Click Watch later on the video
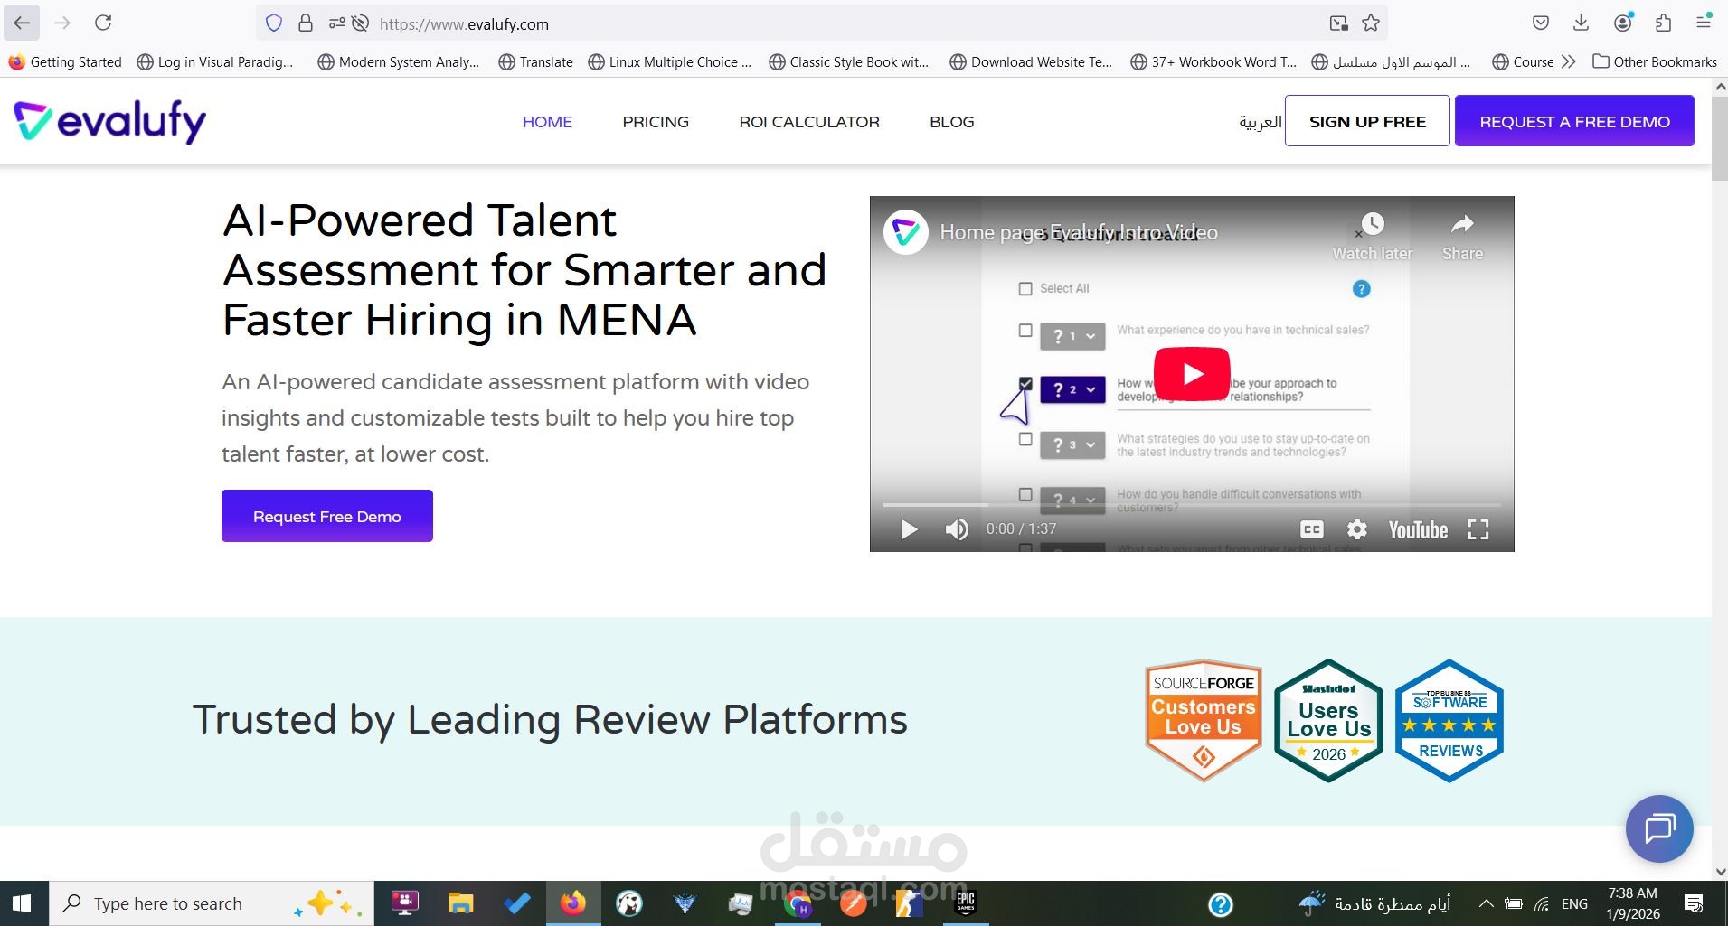 point(1372,237)
